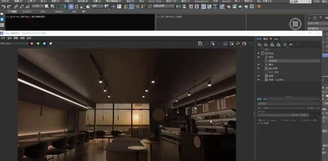Toggle the Angle Snap icon
The image size is (328, 161).
(132, 7)
